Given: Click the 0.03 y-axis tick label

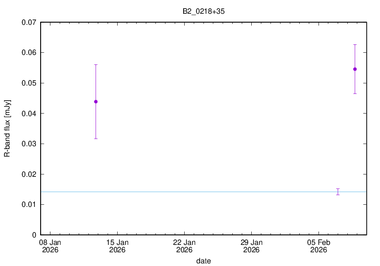Looking at the screenshot, I should (27, 144).
